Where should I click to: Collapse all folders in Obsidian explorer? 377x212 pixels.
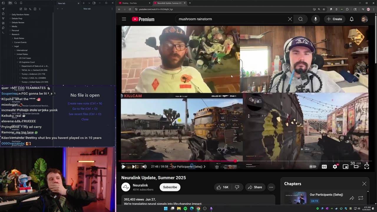click(x=40, y=9)
